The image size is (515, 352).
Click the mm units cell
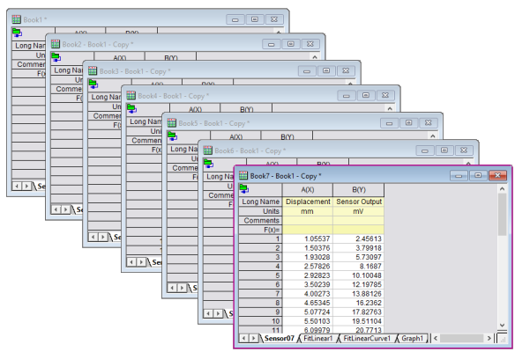[308, 211]
